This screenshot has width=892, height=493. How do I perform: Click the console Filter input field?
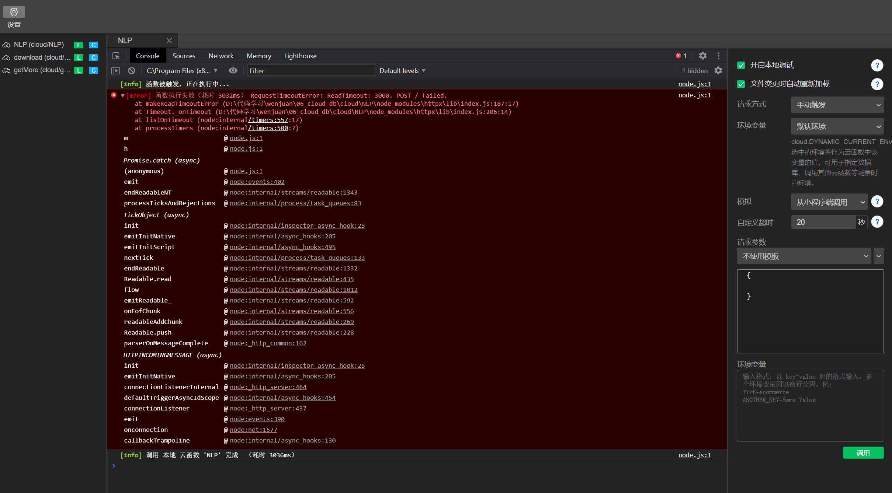[310, 71]
